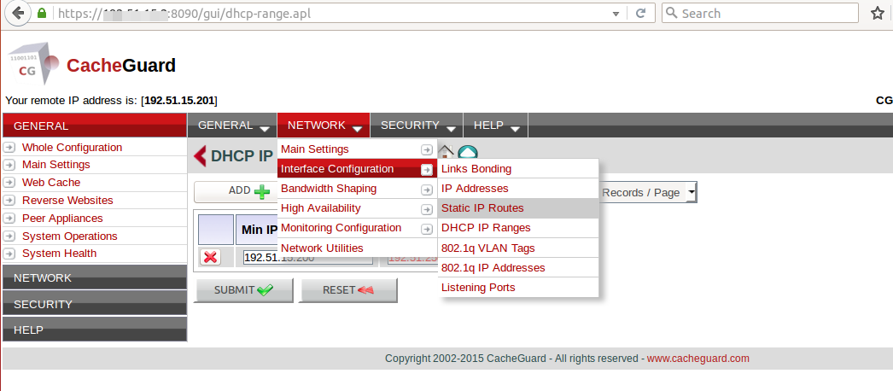Open System Operations sidebar link
893x391 pixels.
(x=69, y=236)
